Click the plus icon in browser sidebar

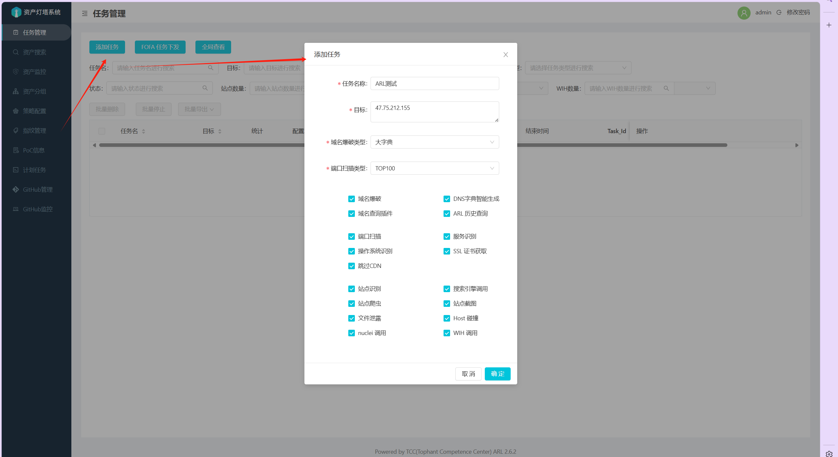(x=829, y=25)
